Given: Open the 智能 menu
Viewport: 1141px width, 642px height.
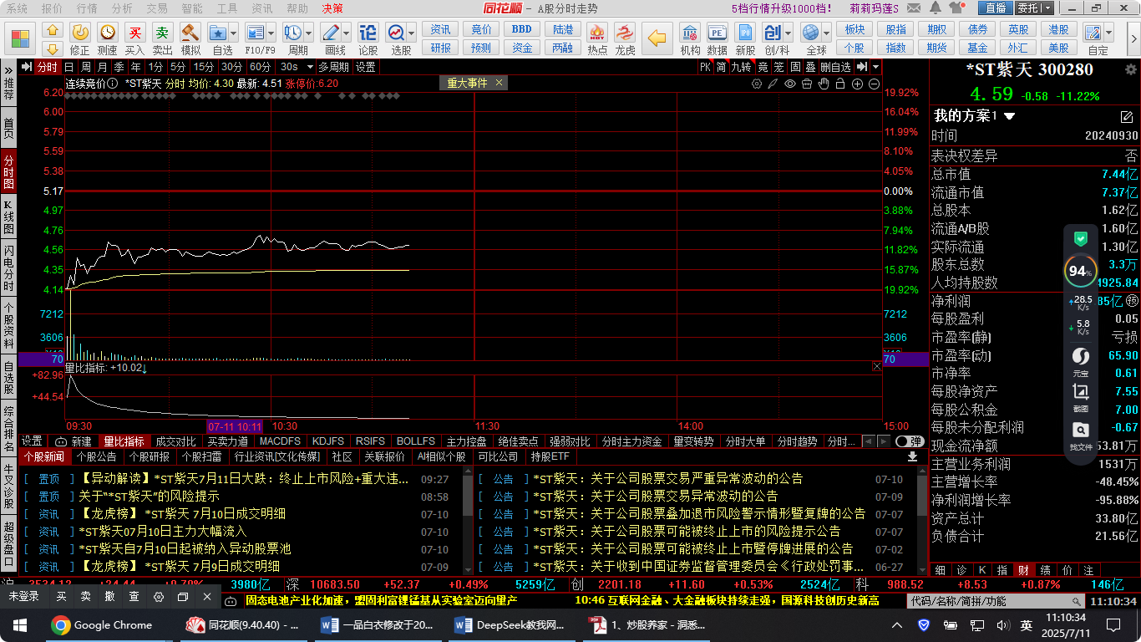Looking at the screenshot, I should (192, 8).
